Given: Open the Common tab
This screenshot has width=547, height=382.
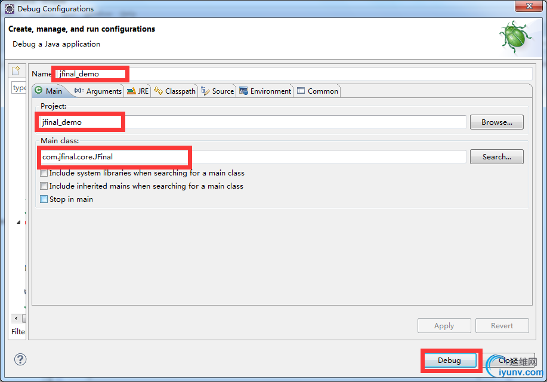Looking at the screenshot, I should point(317,91).
